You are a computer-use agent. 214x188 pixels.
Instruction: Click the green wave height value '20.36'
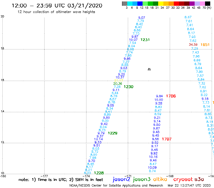(x=118, y=84)
